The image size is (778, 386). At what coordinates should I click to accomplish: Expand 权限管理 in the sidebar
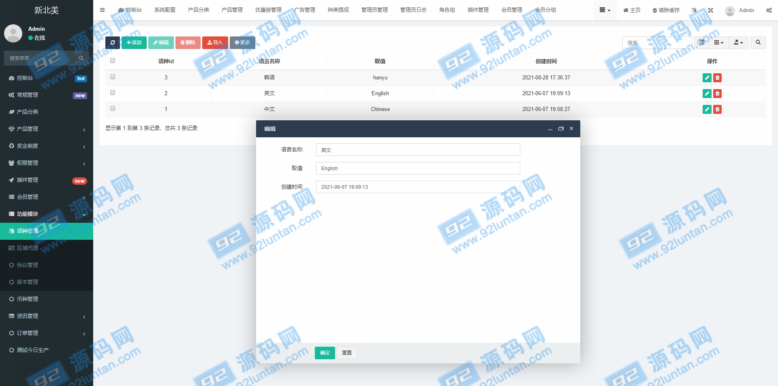47,163
